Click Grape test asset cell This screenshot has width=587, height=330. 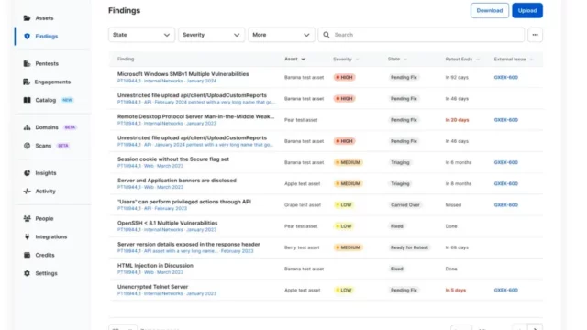(x=303, y=205)
